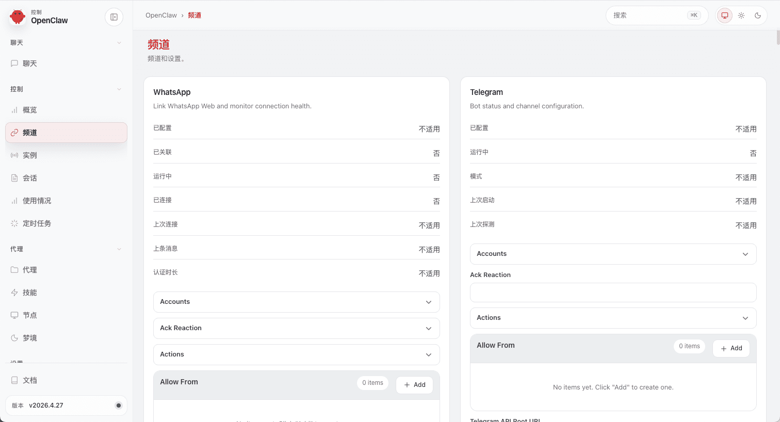Click version v2026.4.27 button
Image resolution: width=780 pixels, height=422 pixels.
(66, 405)
